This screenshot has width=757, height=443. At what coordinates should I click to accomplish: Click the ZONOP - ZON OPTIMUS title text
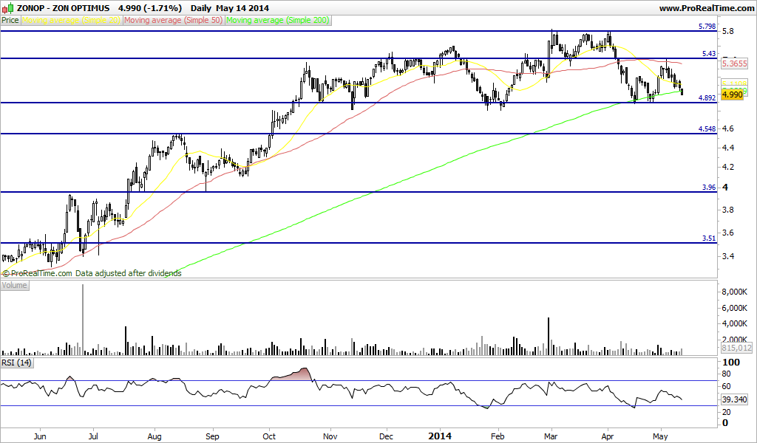pos(63,8)
